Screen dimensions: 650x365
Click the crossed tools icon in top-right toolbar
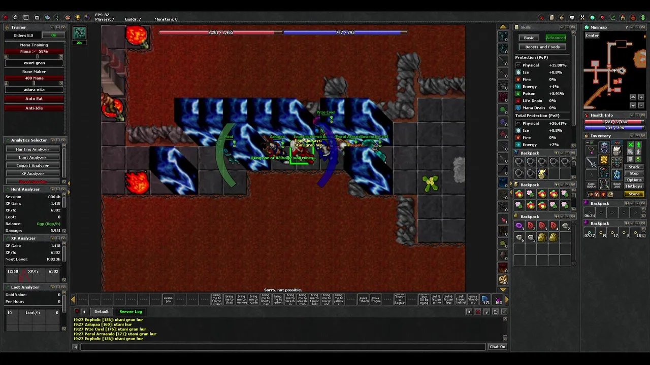582,18
